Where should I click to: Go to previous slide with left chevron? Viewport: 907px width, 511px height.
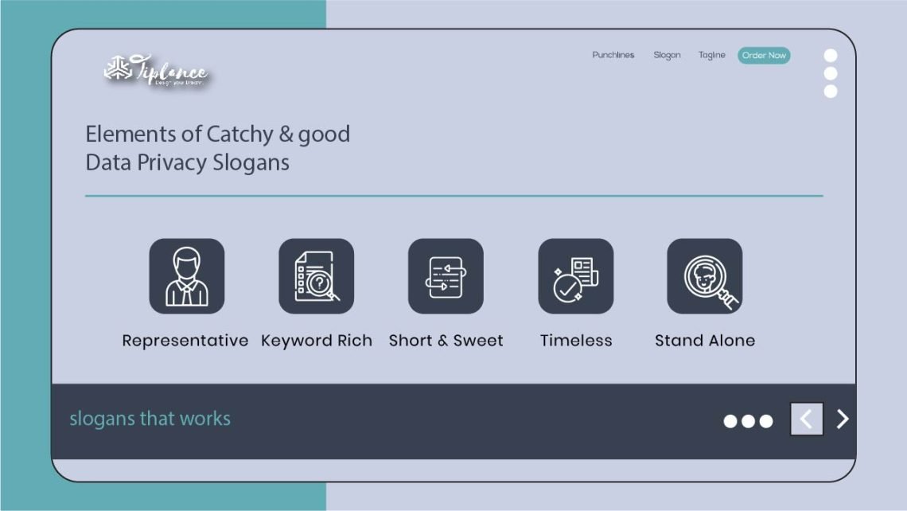[x=806, y=419]
